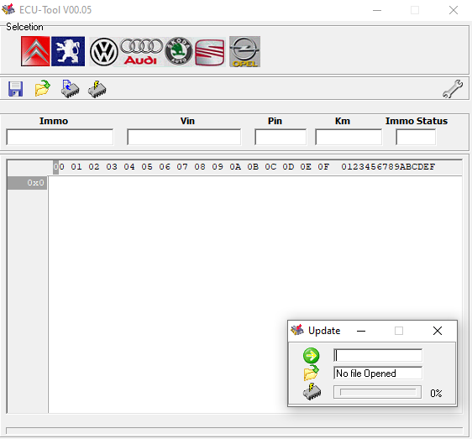472x439 pixels.
Task: Click the Update window progress bar
Action: click(377, 392)
